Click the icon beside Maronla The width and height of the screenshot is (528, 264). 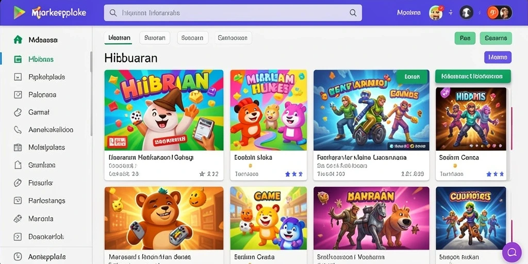(x=18, y=219)
